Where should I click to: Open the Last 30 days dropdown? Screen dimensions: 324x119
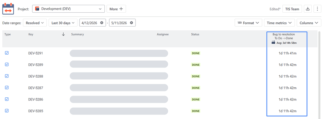pos(63,23)
